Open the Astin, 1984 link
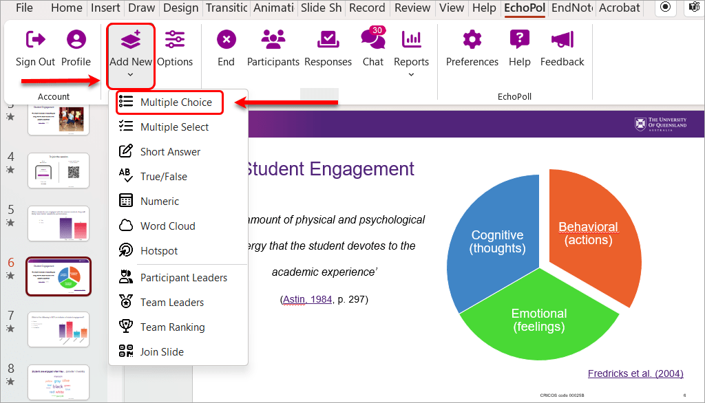Viewport: 705px width, 403px height. click(308, 299)
